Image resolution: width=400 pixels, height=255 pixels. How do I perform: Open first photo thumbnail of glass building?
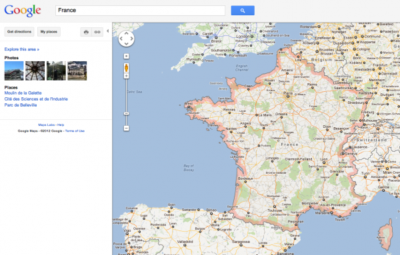coord(14,71)
